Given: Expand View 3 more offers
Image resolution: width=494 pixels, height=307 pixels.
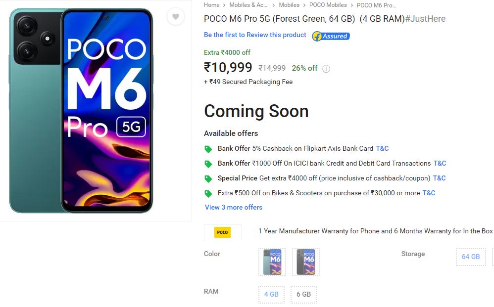Looking at the screenshot, I should [x=234, y=207].
